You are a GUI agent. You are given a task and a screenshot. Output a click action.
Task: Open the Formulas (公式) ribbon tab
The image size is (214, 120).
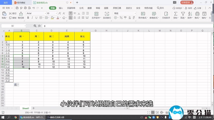[81, 8]
